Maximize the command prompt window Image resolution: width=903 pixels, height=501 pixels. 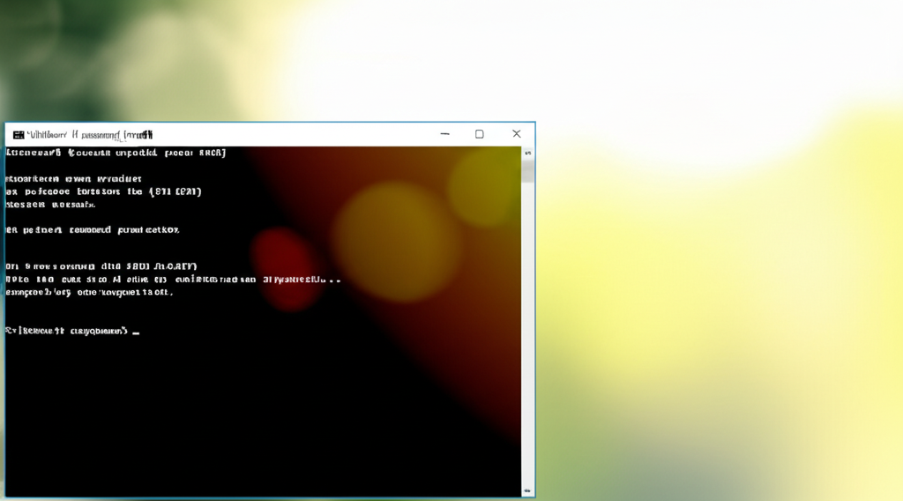pyautogui.click(x=480, y=134)
